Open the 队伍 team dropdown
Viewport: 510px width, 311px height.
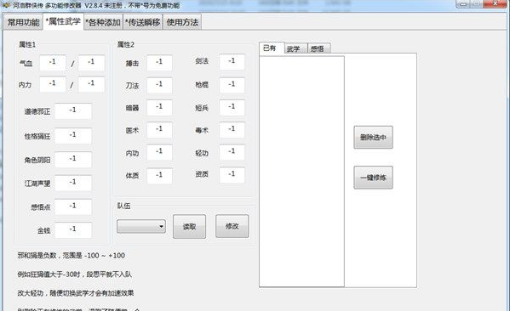click(x=141, y=226)
